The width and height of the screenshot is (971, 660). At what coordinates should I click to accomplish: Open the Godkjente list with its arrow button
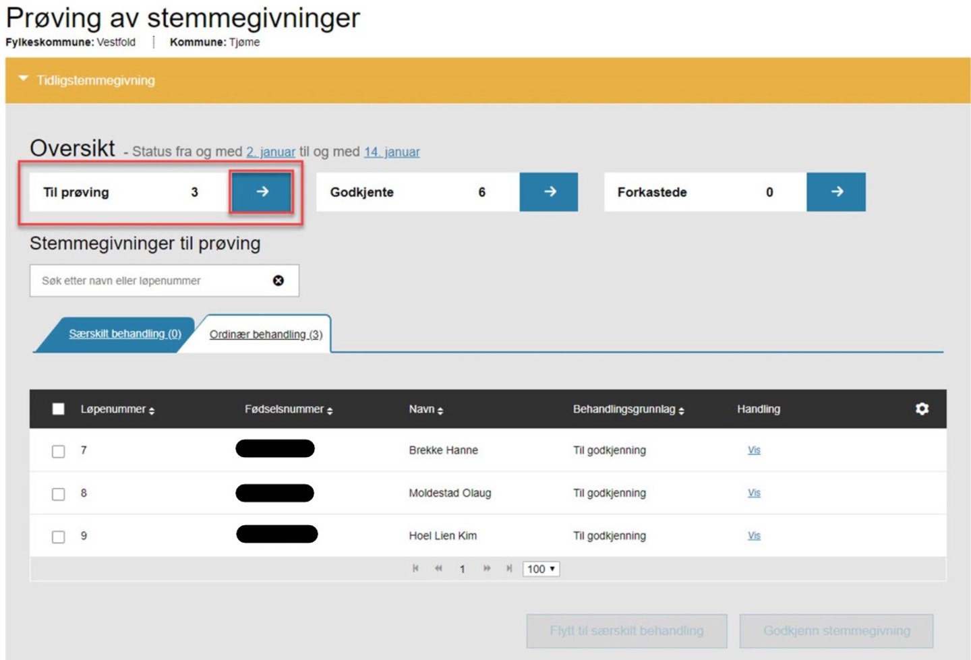pos(549,192)
